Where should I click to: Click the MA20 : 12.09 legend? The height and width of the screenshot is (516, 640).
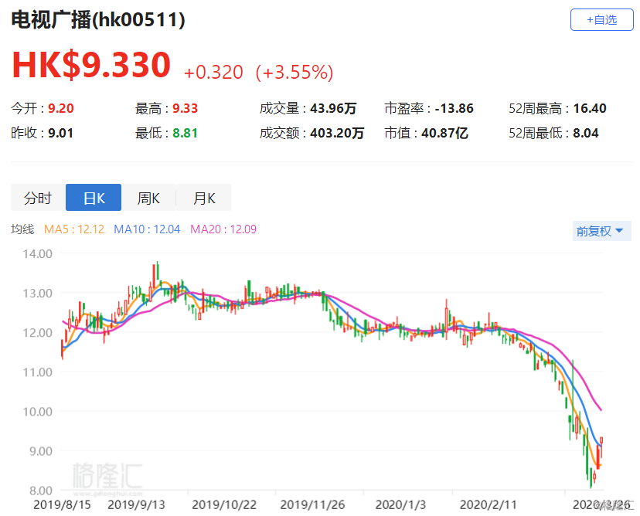[223, 229]
